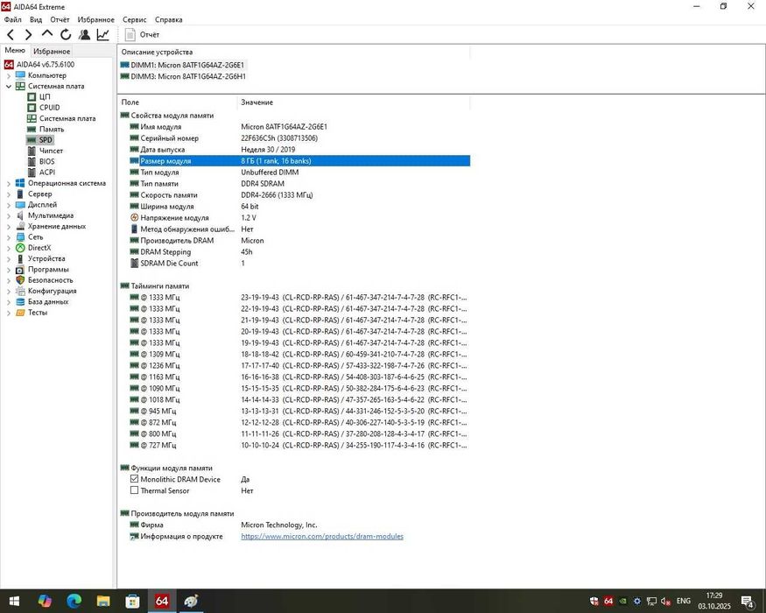Open the notification center icon
The height and width of the screenshot is (613, 766).
click(x=748, y=601)
